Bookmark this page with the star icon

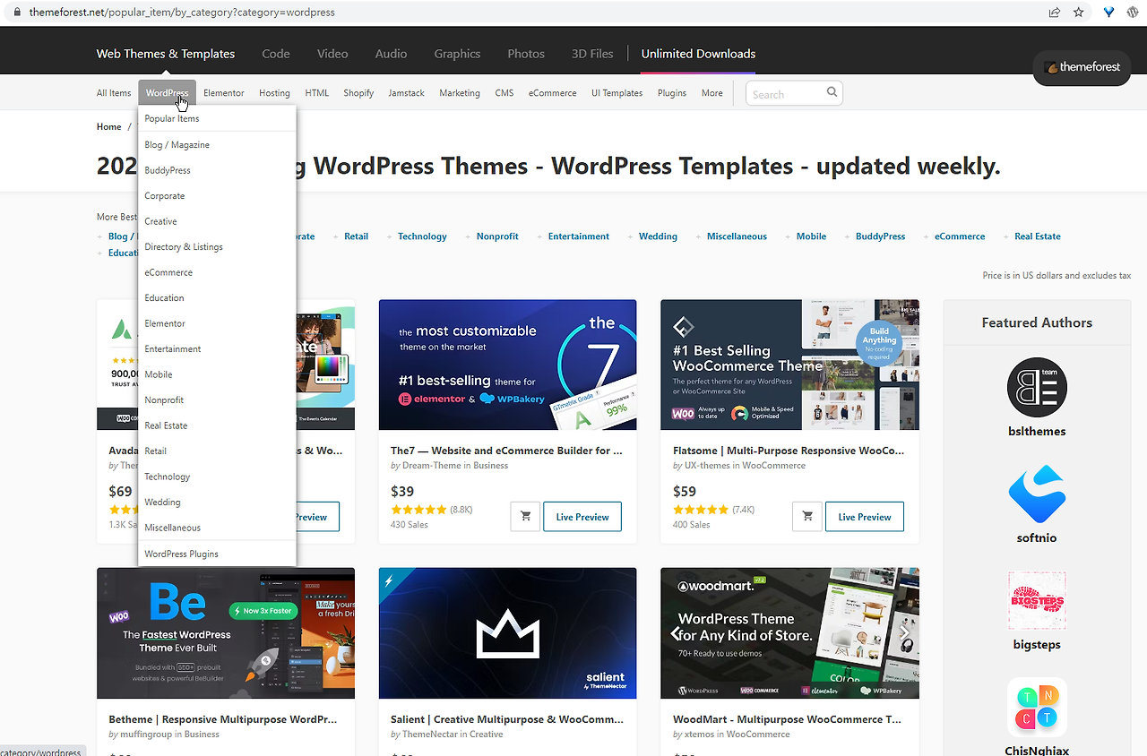point(1079,13)
